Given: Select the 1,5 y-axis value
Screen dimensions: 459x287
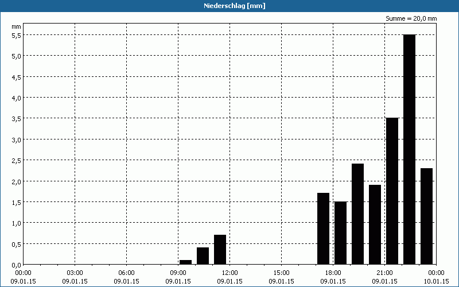Looking at the screenshot, I should (17, 203).
